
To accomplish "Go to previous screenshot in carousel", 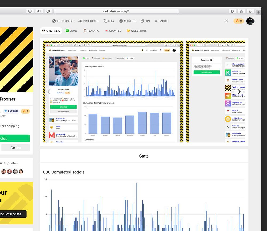I will [x=49, y=92].
